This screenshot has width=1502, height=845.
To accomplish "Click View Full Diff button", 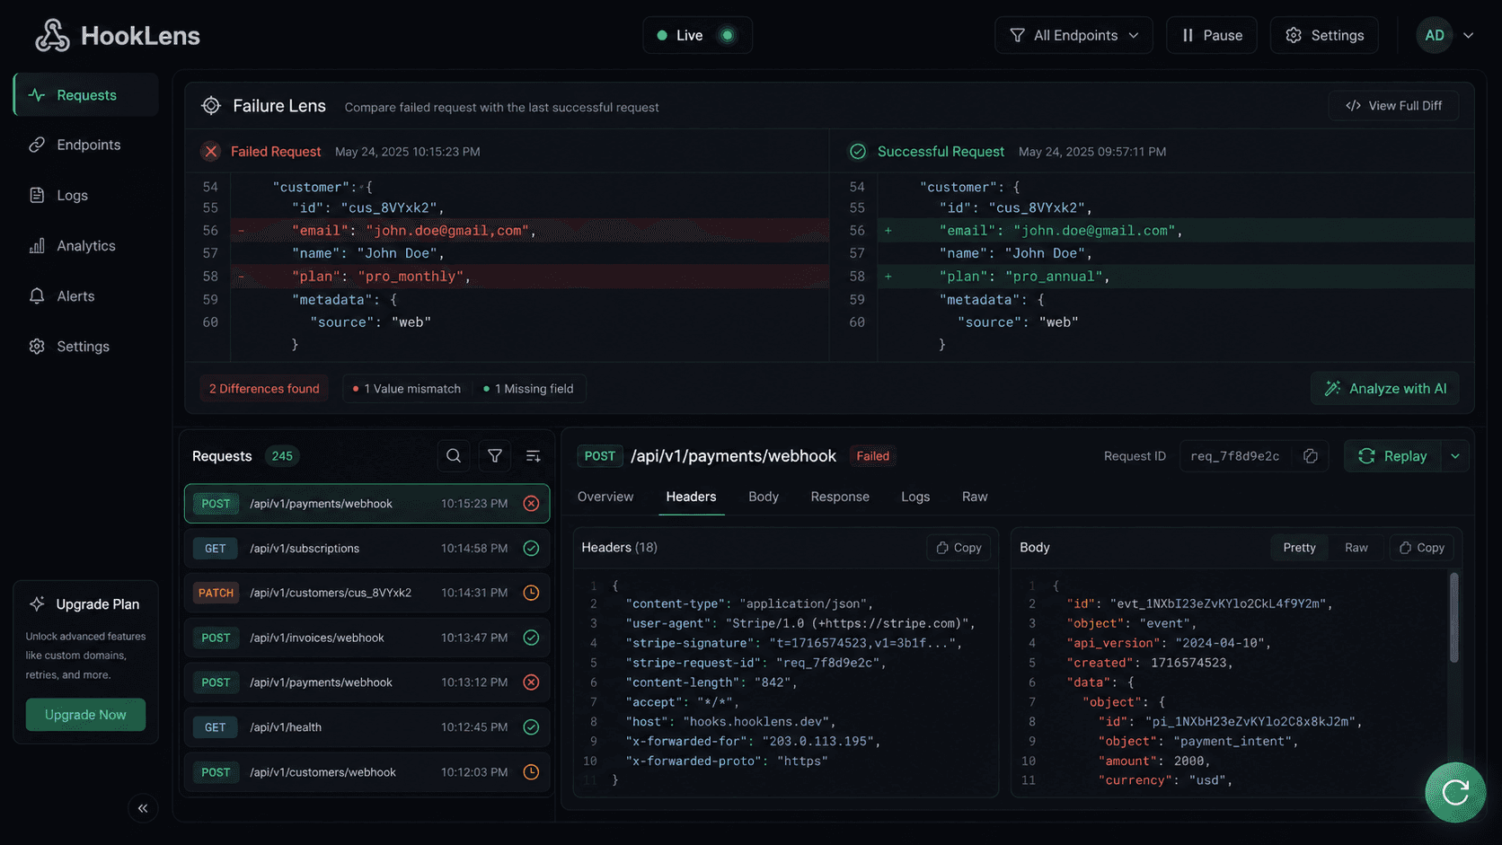I will 1393,106.
